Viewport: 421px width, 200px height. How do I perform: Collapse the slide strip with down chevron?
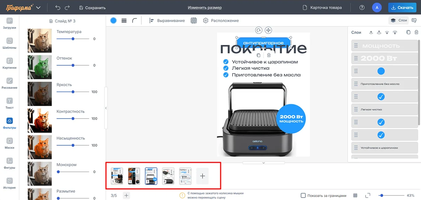(263, 163)
